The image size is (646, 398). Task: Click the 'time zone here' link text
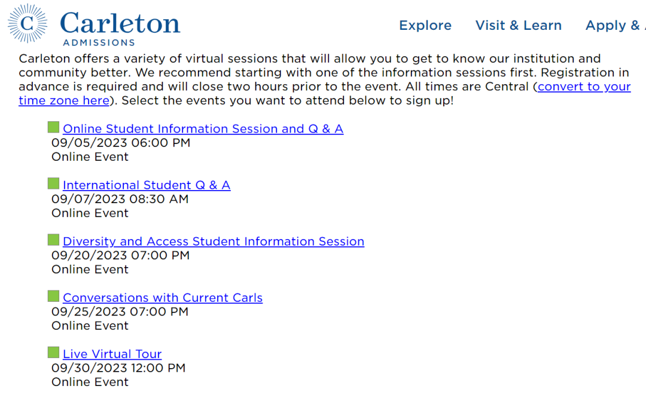point(64,101)
